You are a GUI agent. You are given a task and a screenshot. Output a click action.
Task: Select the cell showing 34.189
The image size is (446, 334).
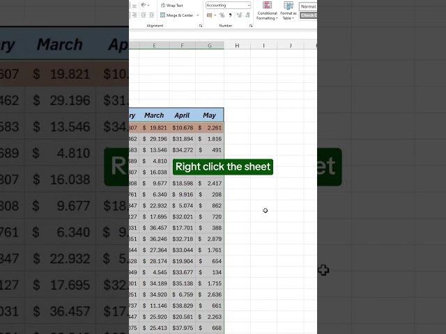pyautogui.click(x=154, y=283)
